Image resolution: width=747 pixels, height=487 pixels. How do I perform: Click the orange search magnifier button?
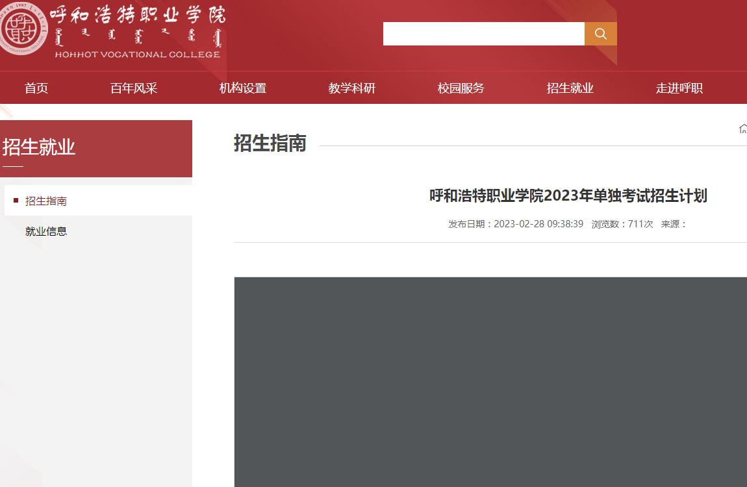(600, 34)
